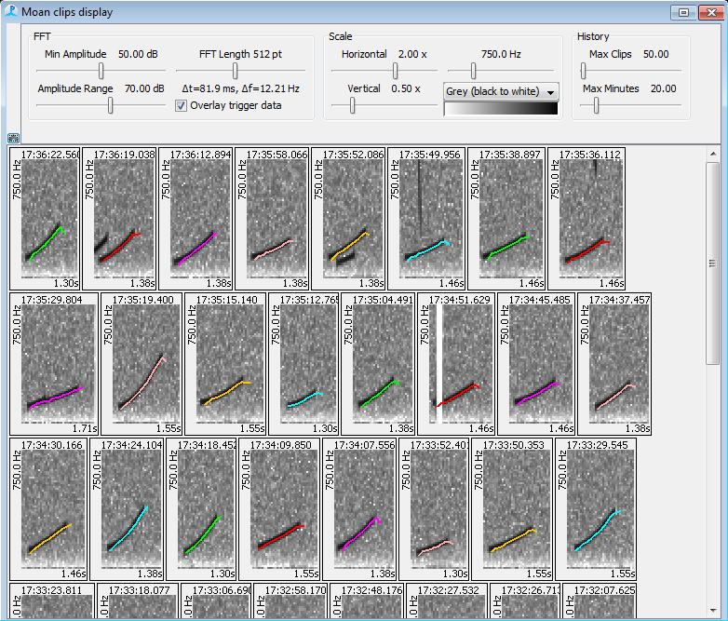Click the Horizontal value 2.00 x
Image resolution: width=728 pixels, height=621 pixels.
[412, 54]
